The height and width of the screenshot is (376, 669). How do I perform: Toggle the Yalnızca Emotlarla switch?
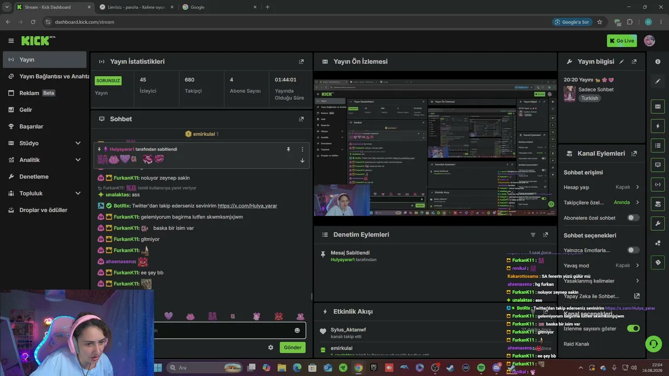tap(633, 250)
